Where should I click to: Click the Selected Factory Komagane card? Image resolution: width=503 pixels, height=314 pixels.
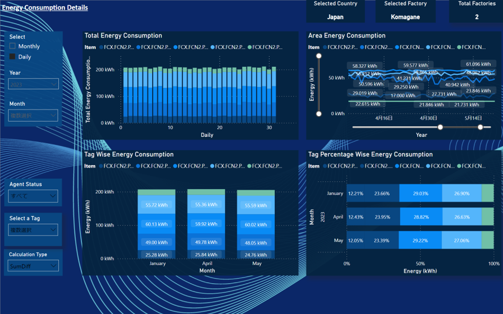pyautogui.click(x=406, y=12)
